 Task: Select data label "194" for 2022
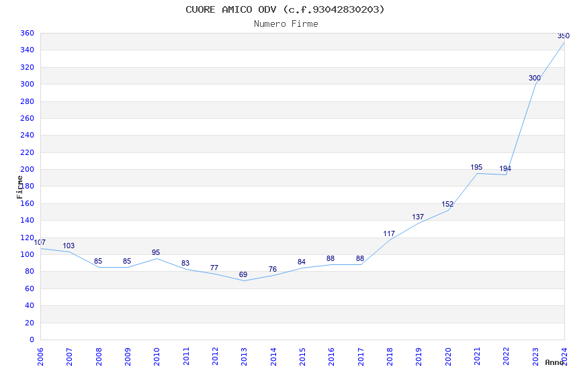click(x=505, y=168)
